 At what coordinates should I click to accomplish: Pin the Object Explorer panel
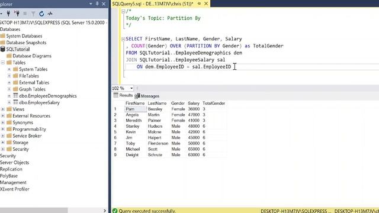pos(97,4)
